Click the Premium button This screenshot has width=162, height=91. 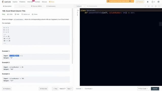tap(140, 2)
